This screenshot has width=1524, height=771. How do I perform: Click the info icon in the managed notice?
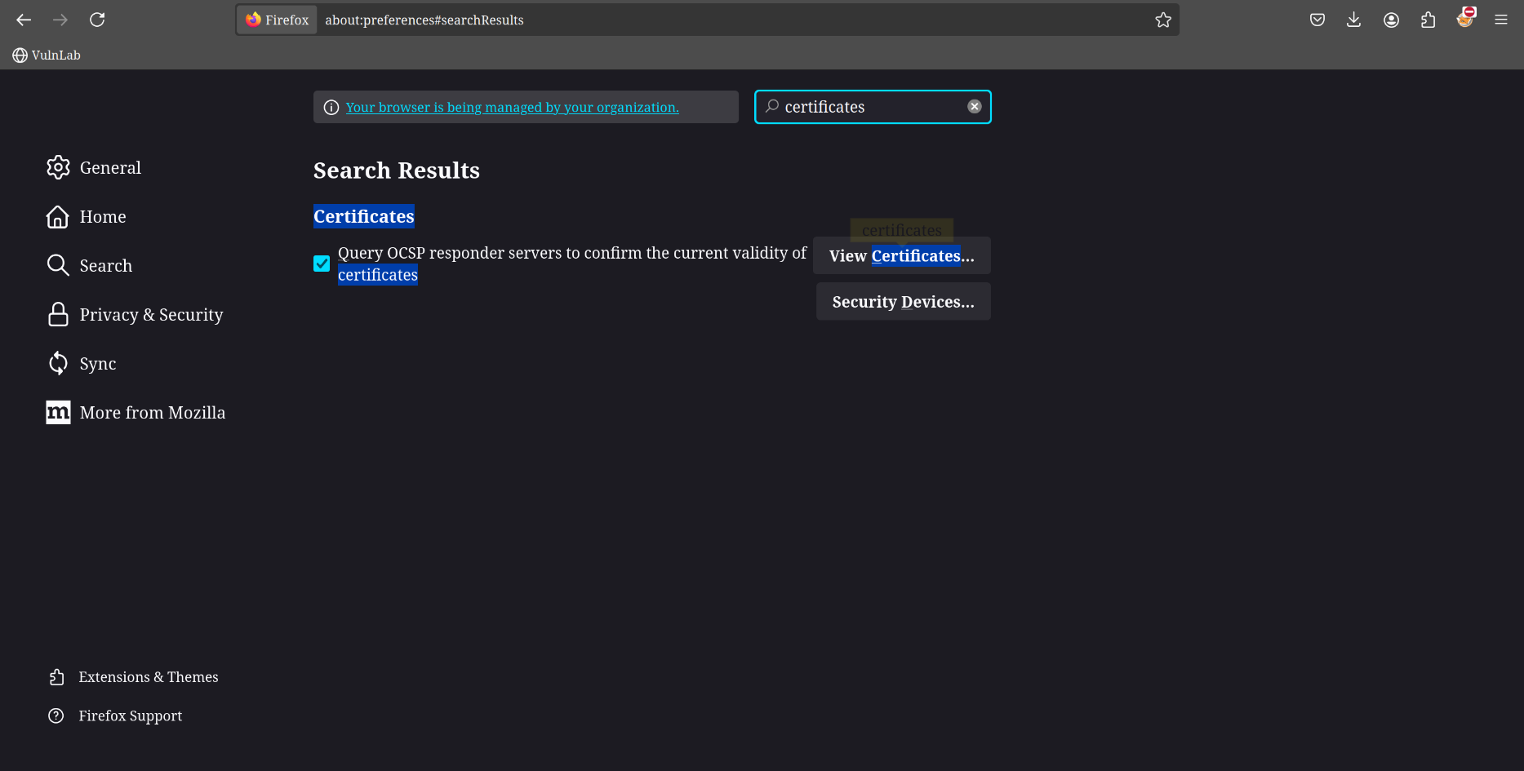pyautogui.click(x=331, y=108)
